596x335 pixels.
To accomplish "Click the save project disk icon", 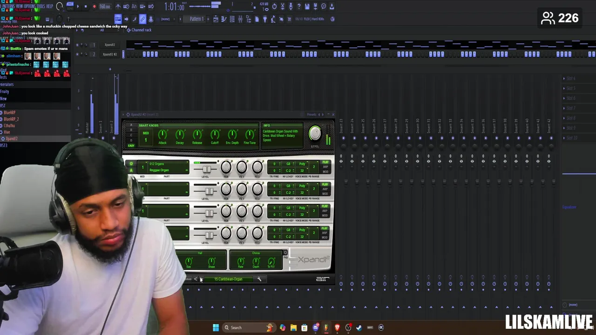I will [x=307, y=7].
